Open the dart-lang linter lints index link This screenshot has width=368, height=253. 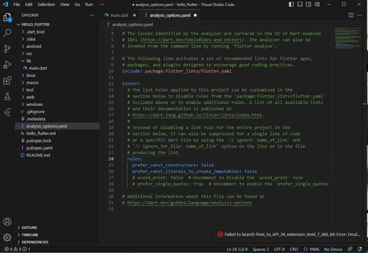click(197, 115)
